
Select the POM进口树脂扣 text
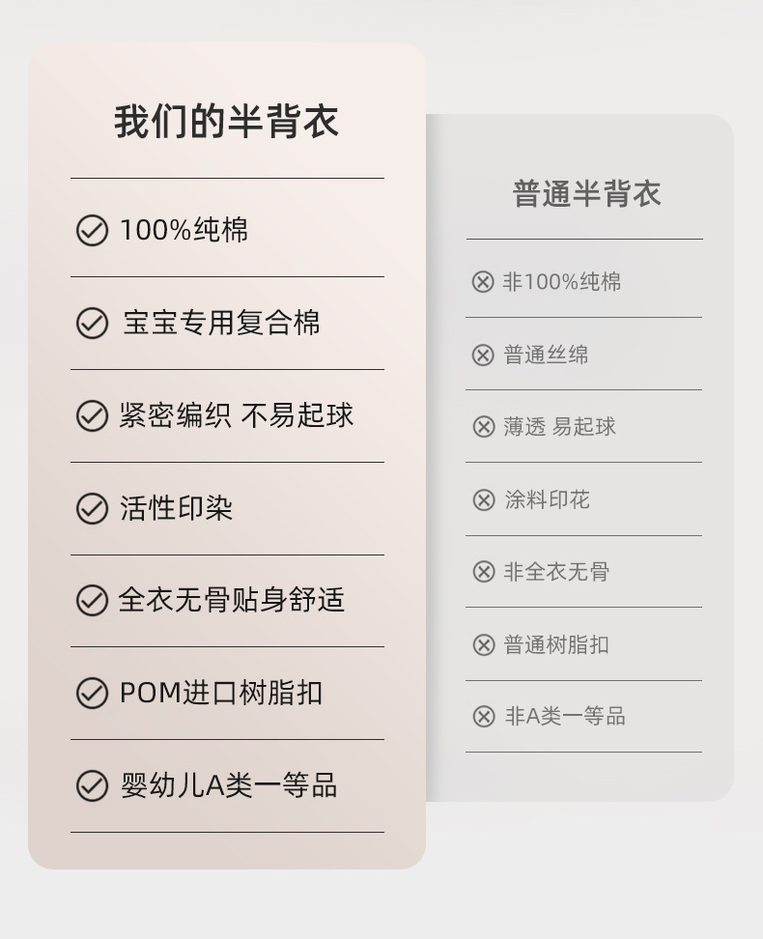pos(221,693)
